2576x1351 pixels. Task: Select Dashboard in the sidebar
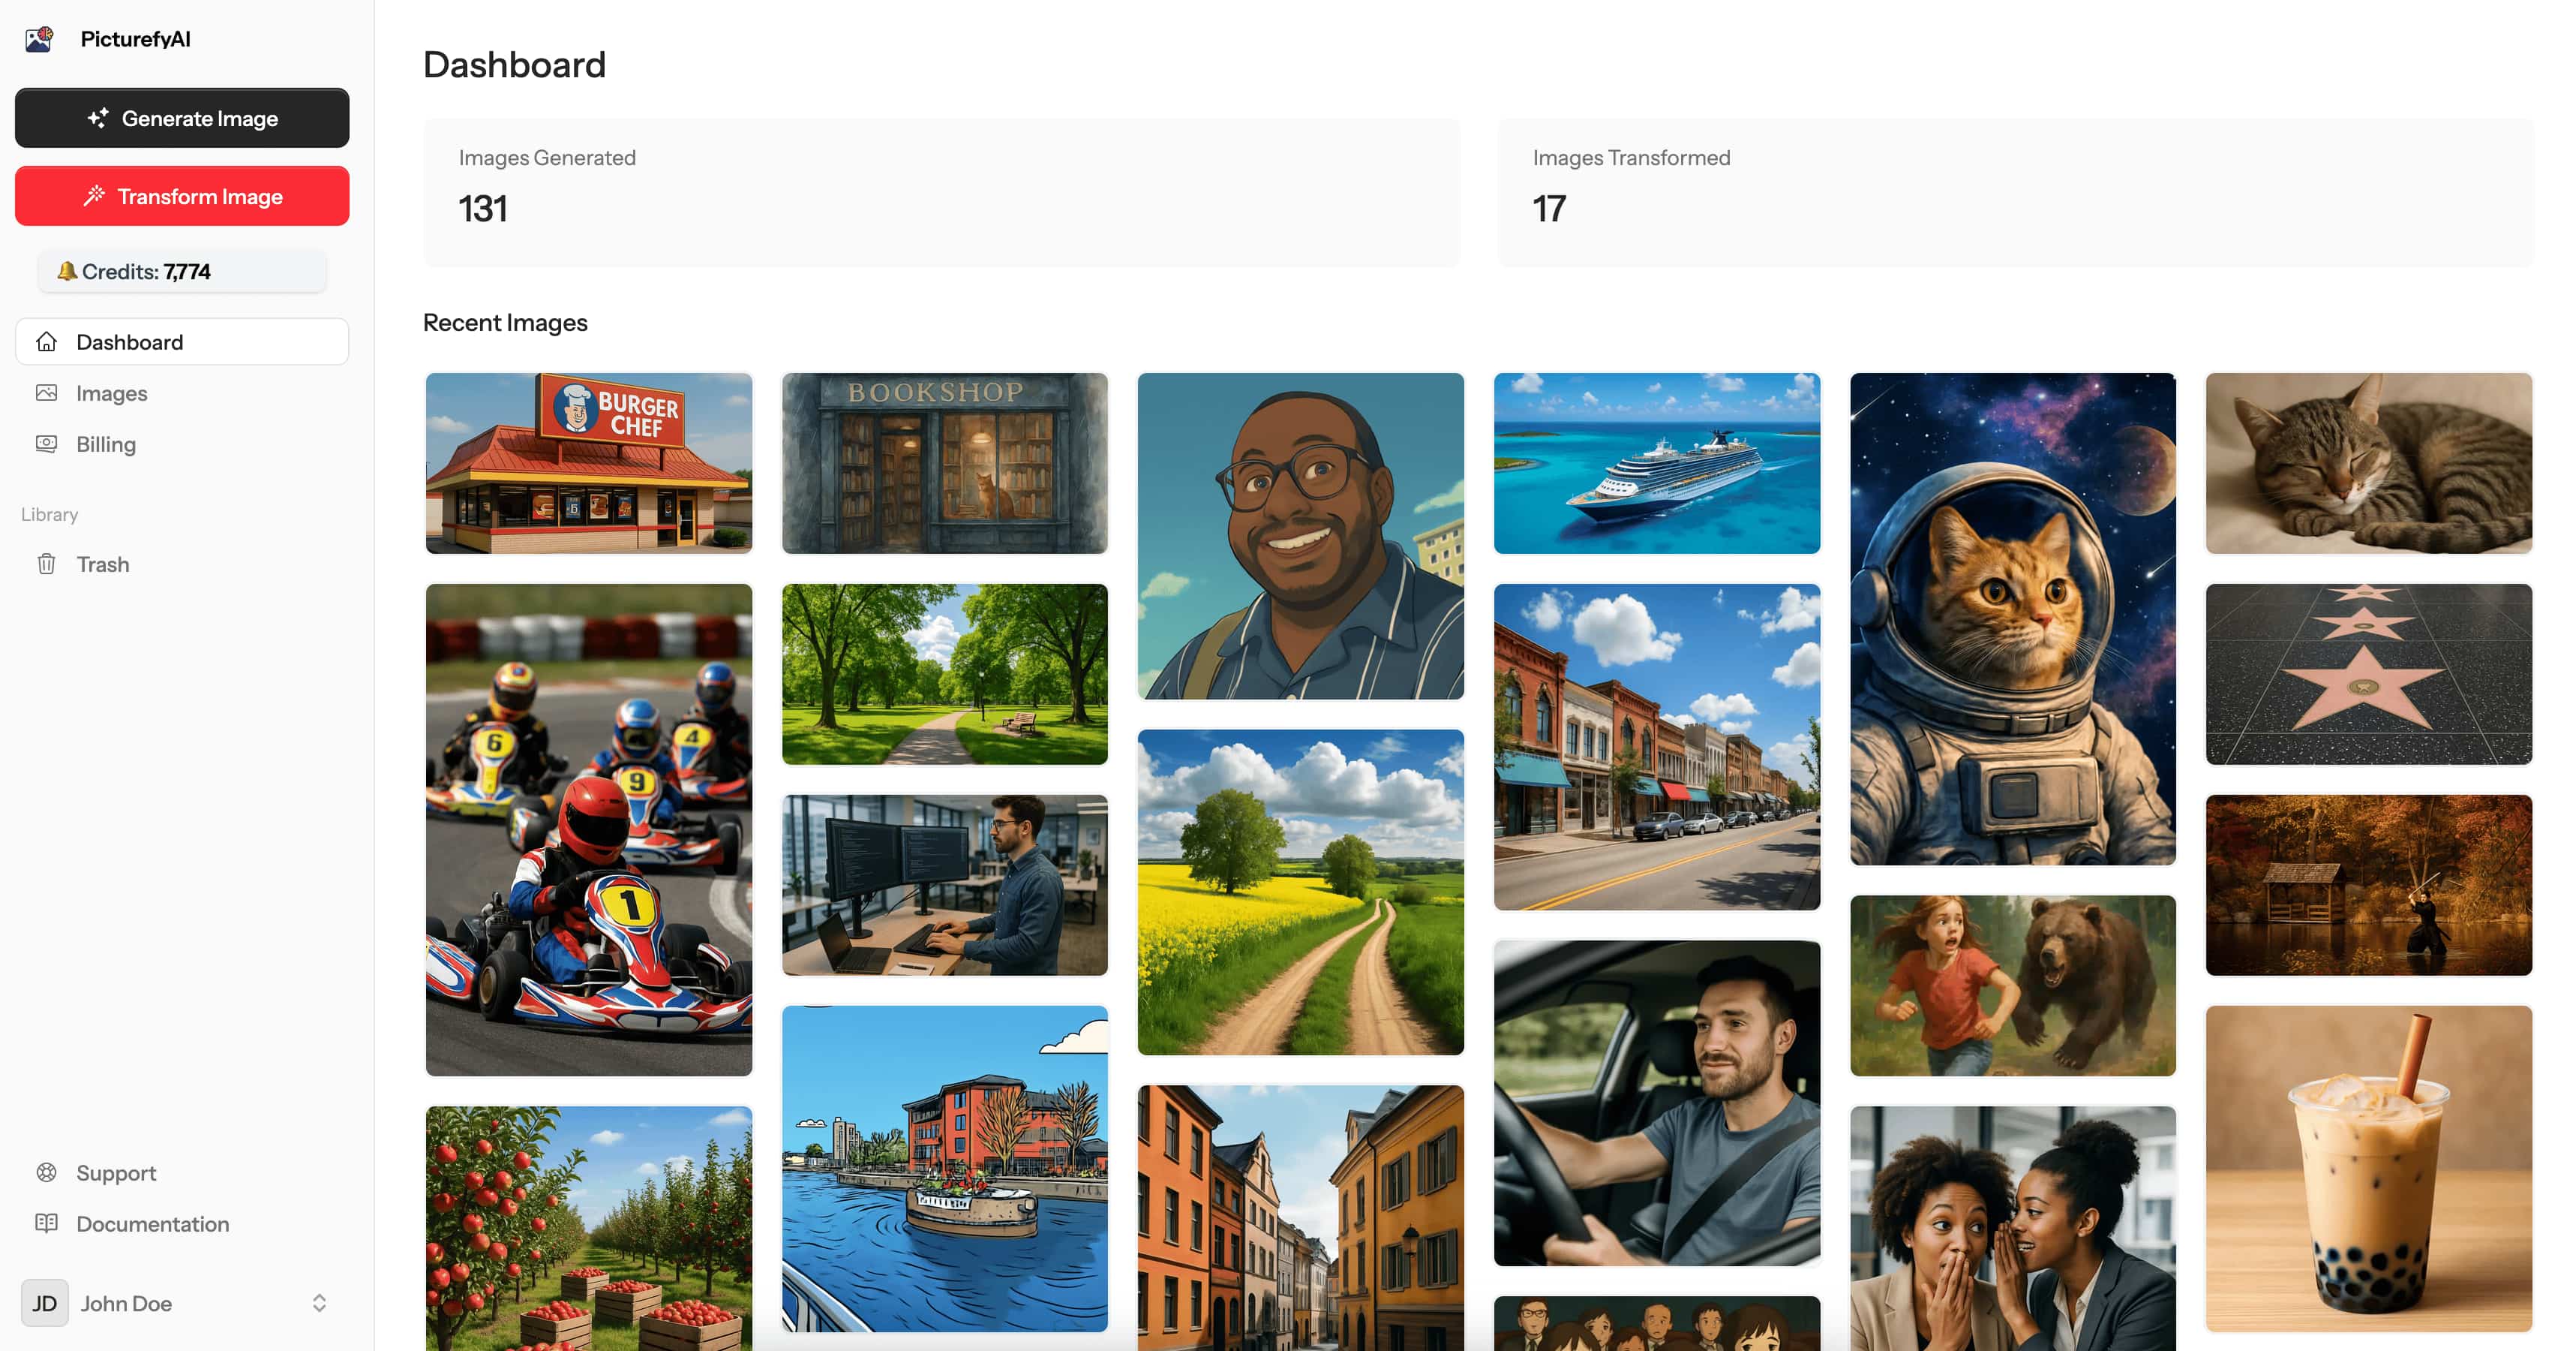tap(130, 342)
